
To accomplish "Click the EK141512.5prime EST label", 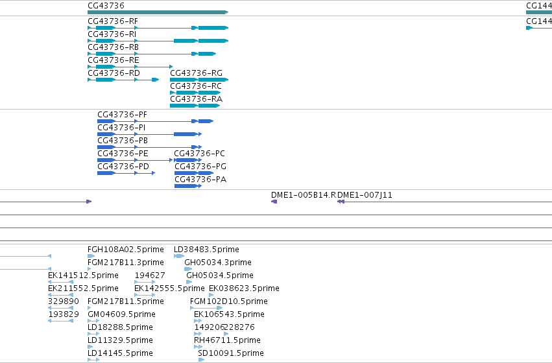I will click(83, 275).
